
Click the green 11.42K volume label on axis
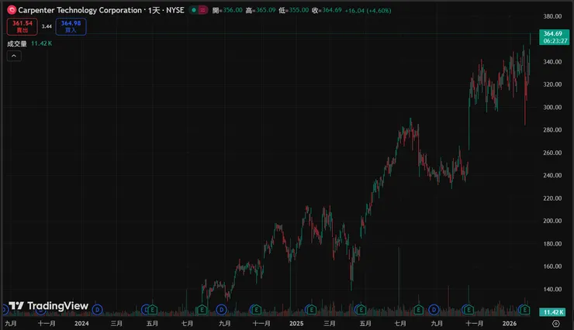[x=552, y=312]
